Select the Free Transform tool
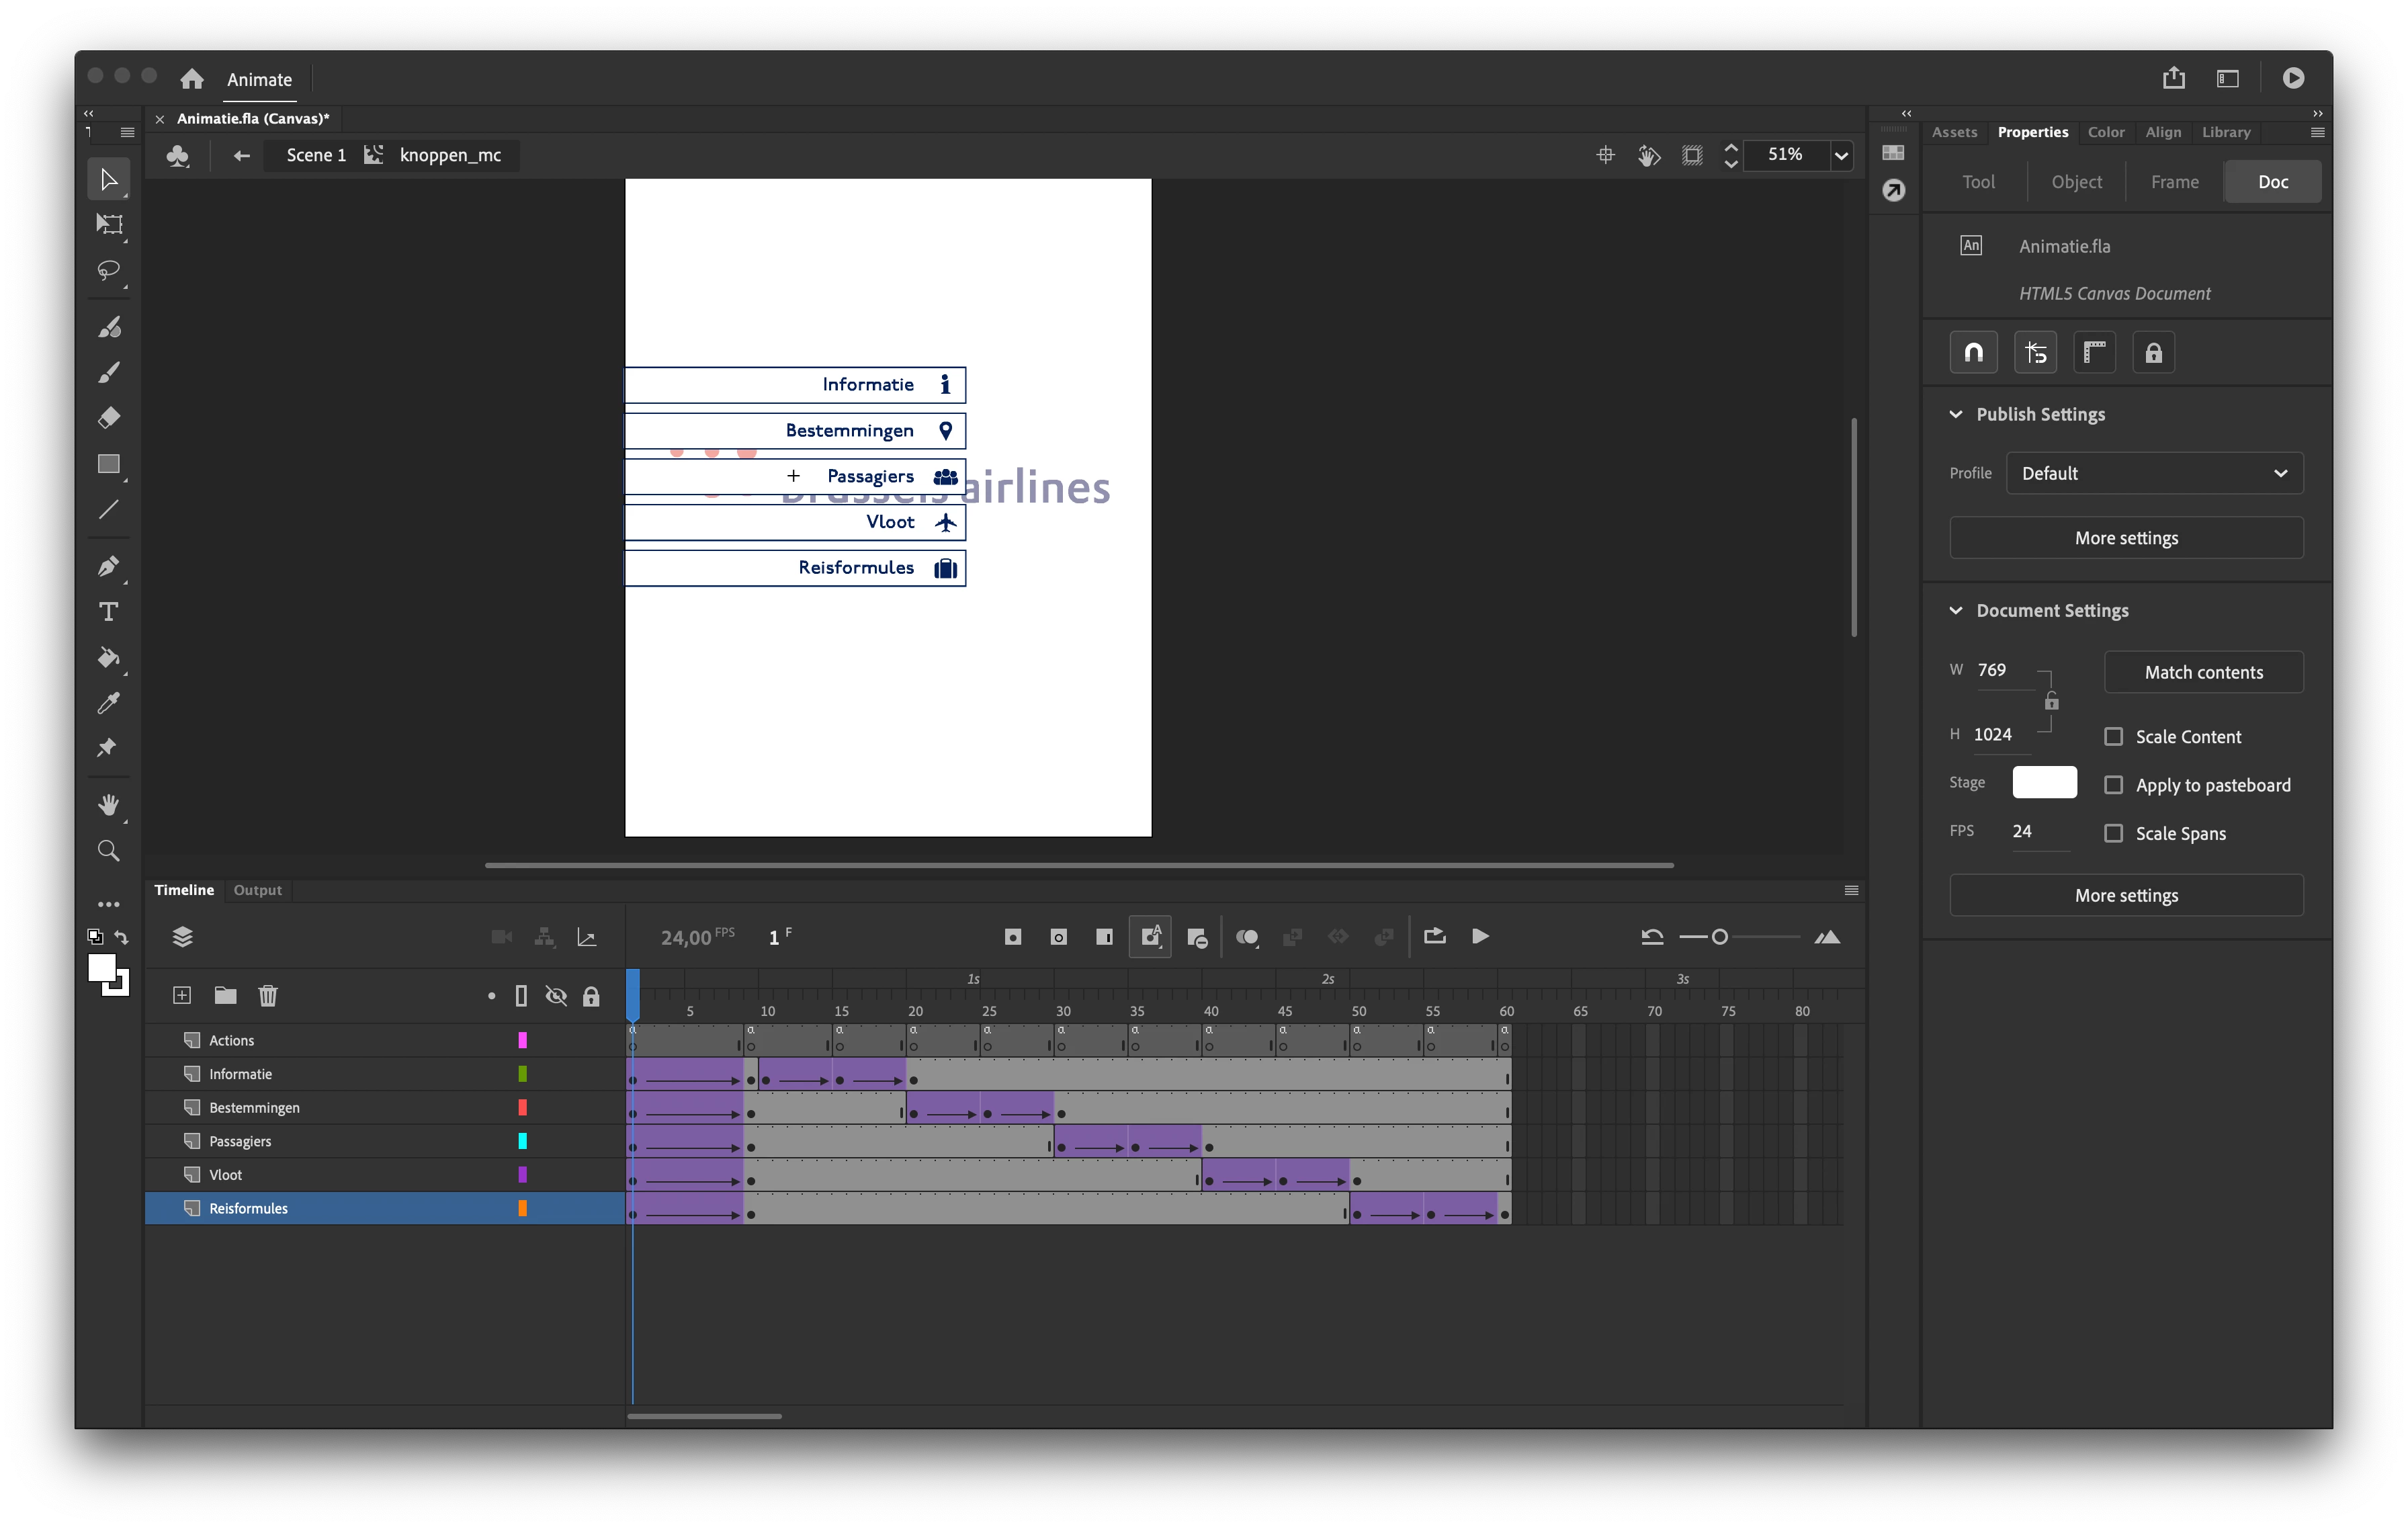 [x=108, y=224]
